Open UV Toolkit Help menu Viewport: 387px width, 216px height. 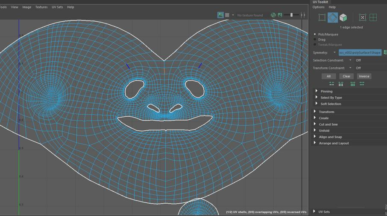(x=332, y=7)
